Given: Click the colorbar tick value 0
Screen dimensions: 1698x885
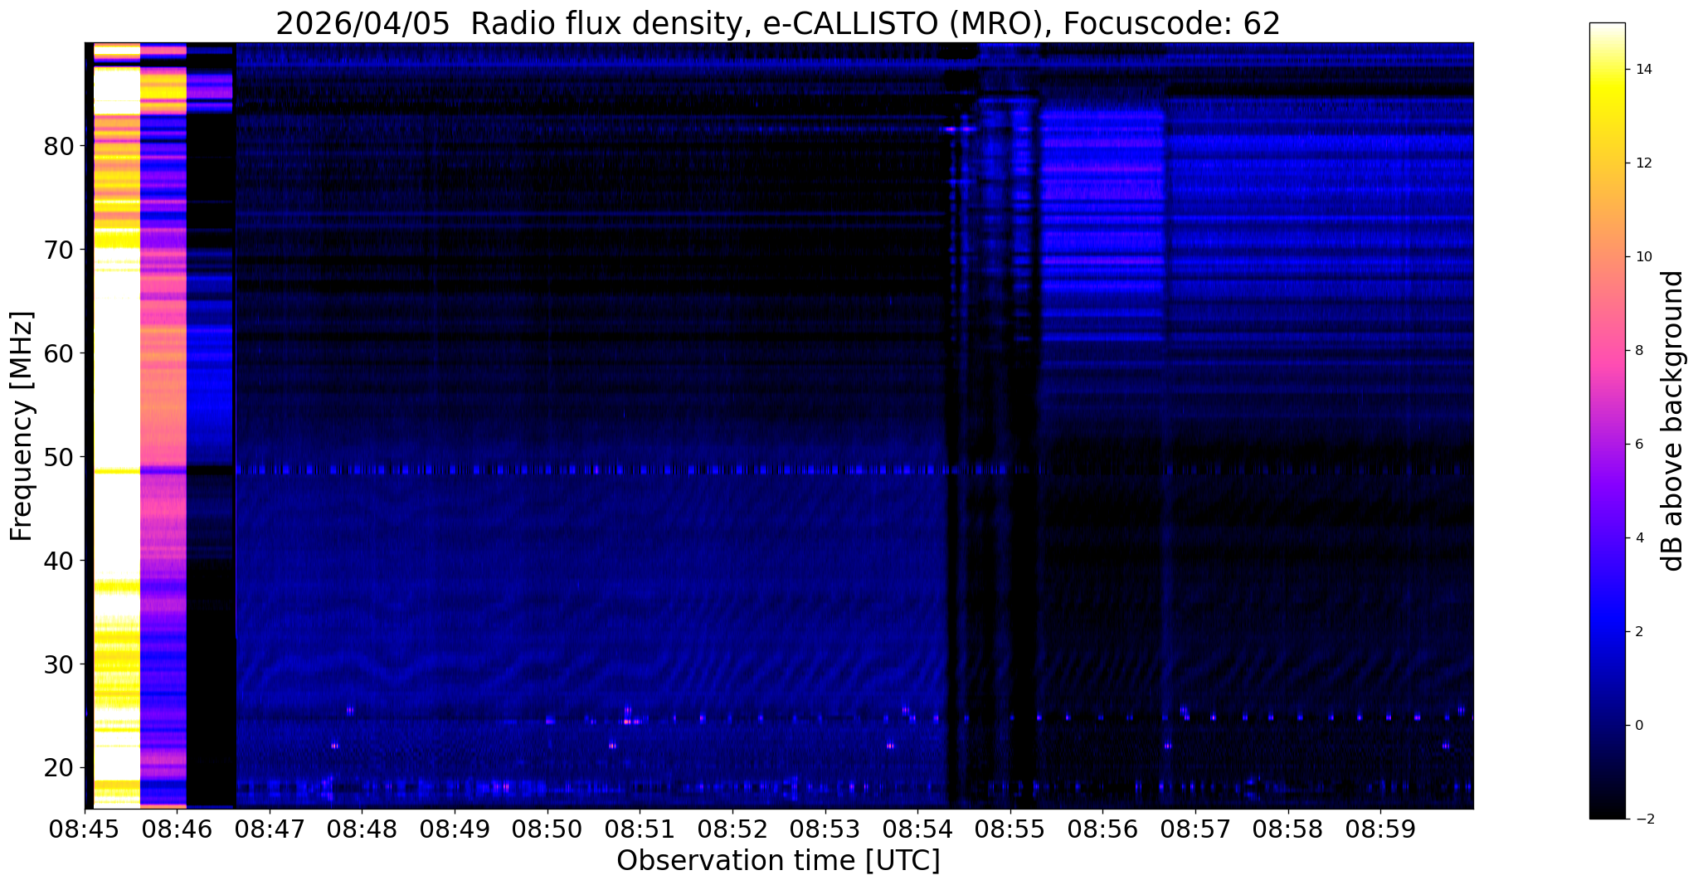Looking at the screenshot, I should (1639, 726).
